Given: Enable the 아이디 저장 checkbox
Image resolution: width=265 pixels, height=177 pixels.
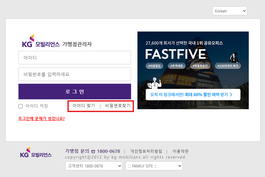Looking at the screenshot, I should 21,106.
